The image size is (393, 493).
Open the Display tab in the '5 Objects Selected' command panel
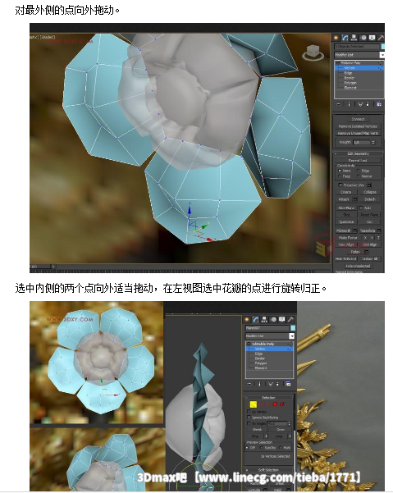(372, 38)
